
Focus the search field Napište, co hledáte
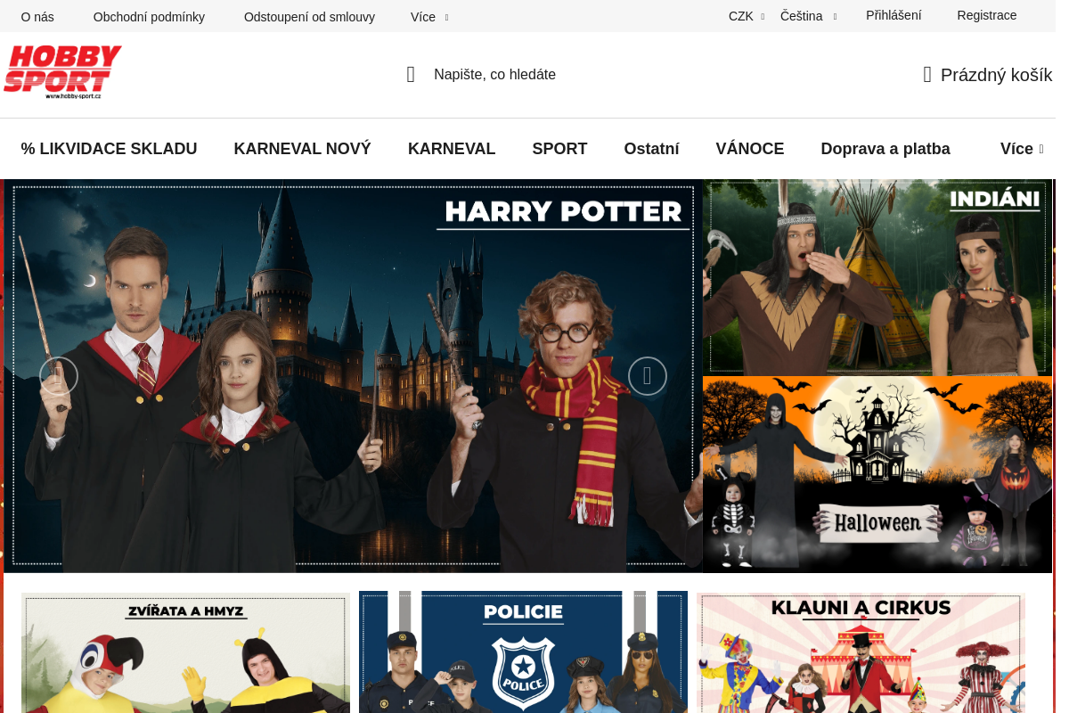(x=495, y=75)
